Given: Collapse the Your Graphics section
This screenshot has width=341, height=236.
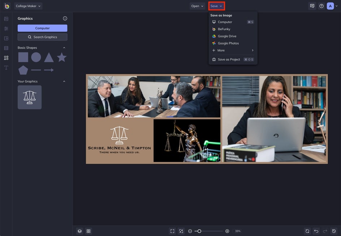Looking at the screenshot, I should pos(64,81).
